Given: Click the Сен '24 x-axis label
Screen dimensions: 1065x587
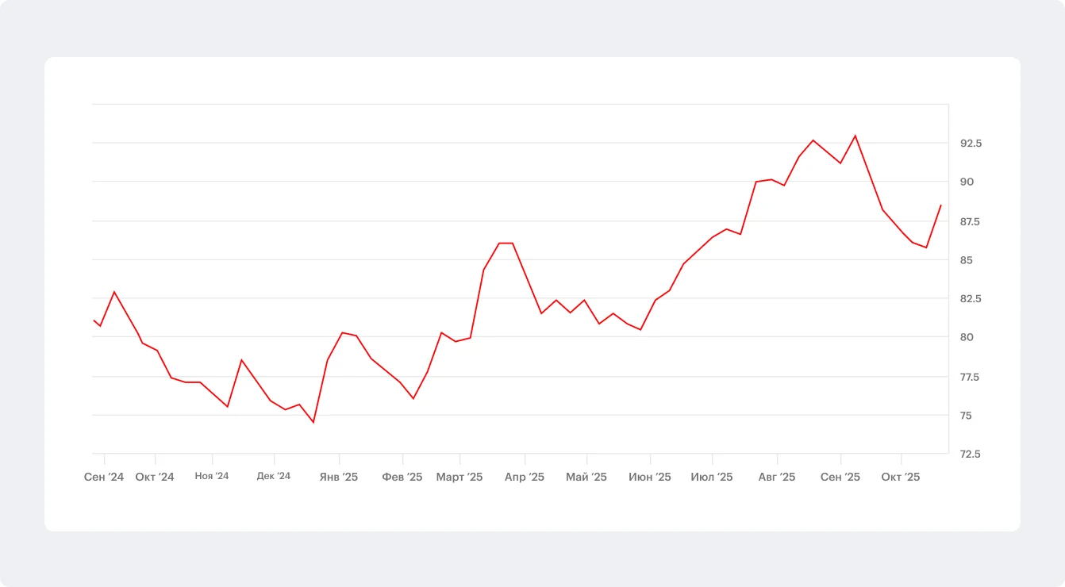Looking at the screenshot, I should point(104,477).
